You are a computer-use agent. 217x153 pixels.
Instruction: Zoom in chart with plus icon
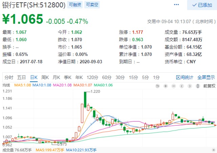point(165,86)
